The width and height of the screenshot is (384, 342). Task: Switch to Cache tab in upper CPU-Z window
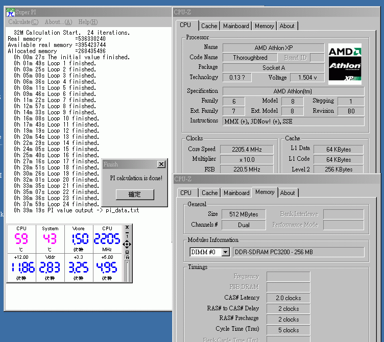(x=209, y=26)
